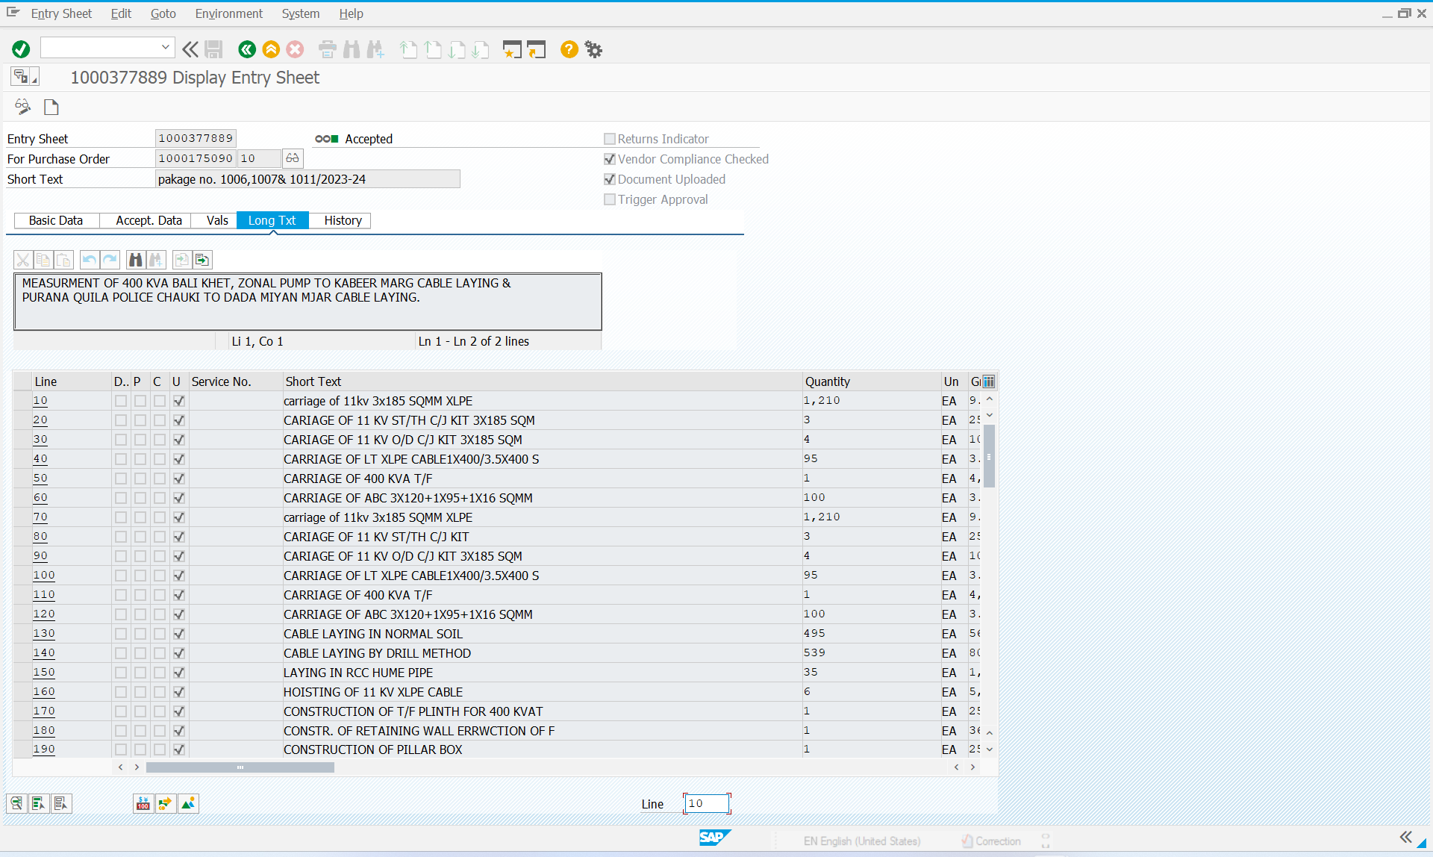Click the Customize Local Layout gear icon

point(593,49)
